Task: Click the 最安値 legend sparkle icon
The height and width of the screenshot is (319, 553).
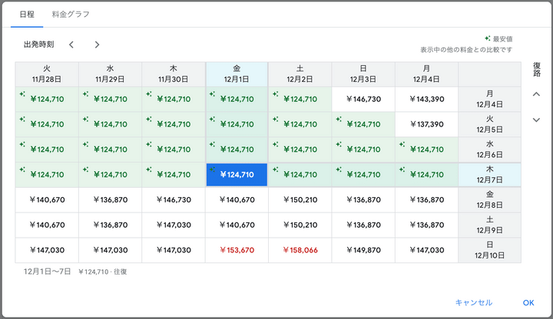Action: pos(487,38)
